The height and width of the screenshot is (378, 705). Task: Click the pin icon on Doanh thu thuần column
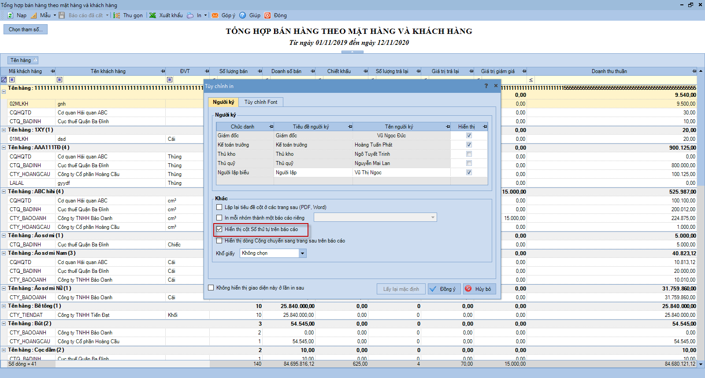(694, 71)
